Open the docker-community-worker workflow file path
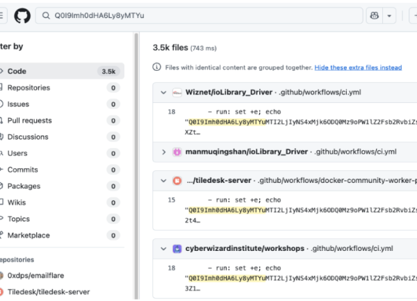 (x=337, y=181)
